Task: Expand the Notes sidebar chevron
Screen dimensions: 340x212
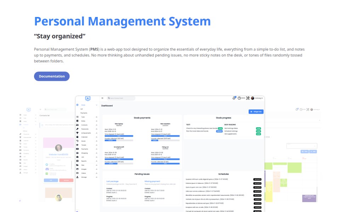Action: 96,121
